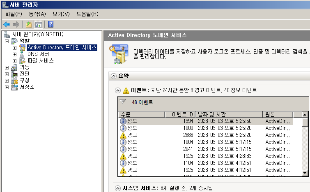The image size is (310, 192).
Task: Collapse the 시스템 서비스 section chevron
Action: tap(117, 188)
